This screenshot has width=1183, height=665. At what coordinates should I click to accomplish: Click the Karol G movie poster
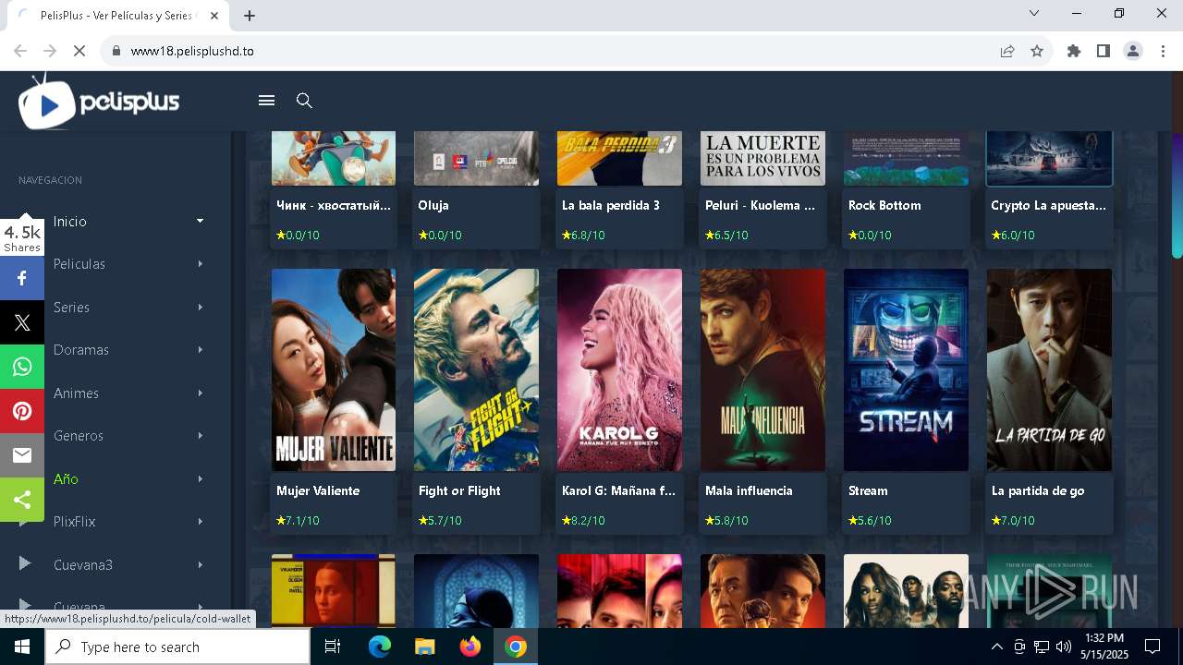pyautogui.click(x=619, y=369)
